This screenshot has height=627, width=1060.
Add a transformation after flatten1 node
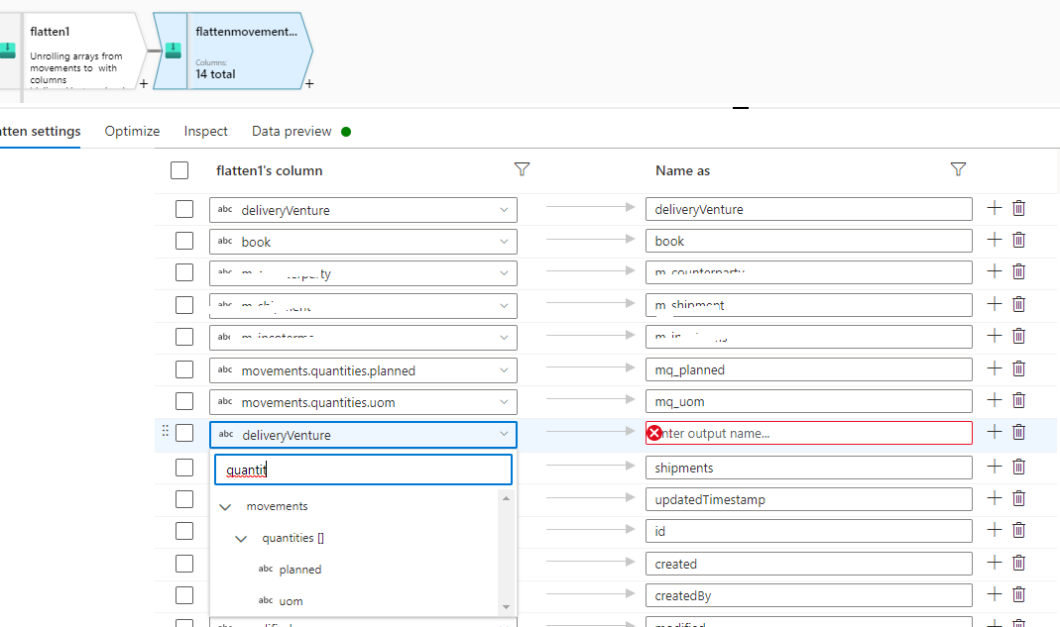coord(144,84)
